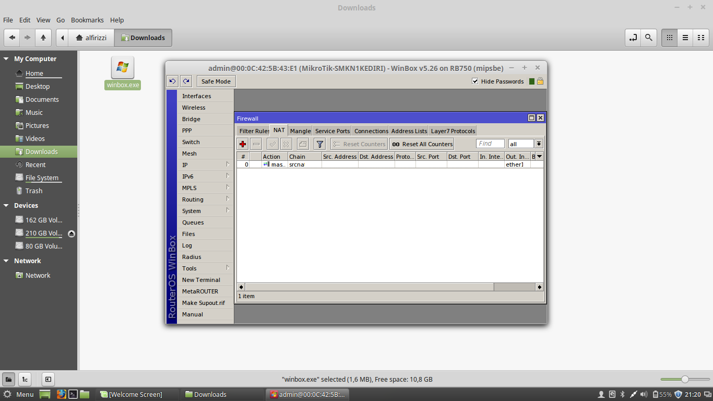
Task: Open the filter icon in Firewall toolbar
Action: click(319, 144)
